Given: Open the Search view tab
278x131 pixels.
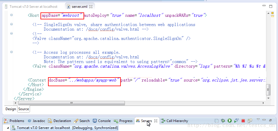Looking at the screenshot, I should (82, 121).
